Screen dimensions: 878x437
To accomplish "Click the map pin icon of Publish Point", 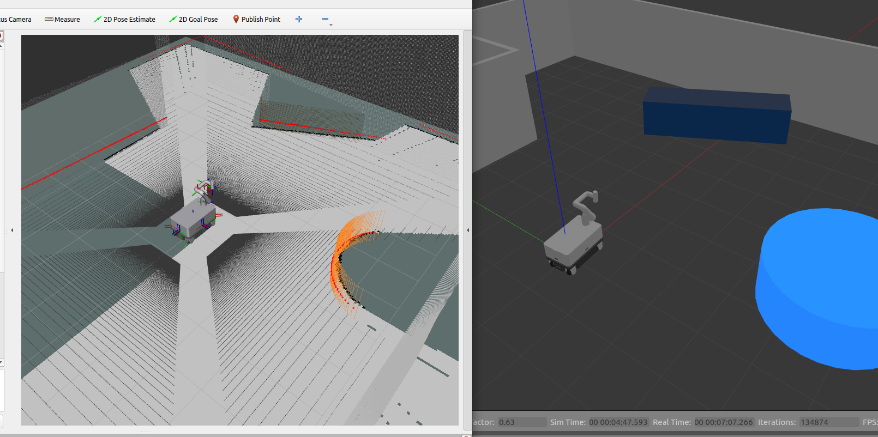I will click(x=236, y=19).
